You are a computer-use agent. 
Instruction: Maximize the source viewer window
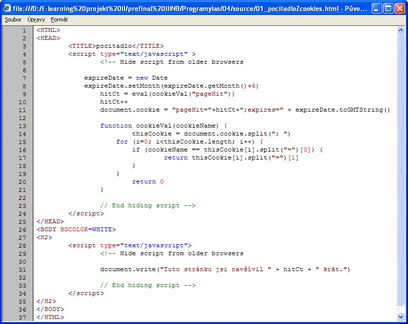coord(388,8)
